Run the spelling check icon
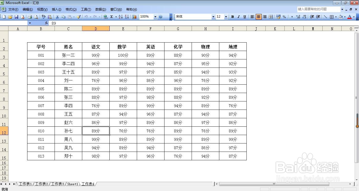Screen dimensions: 359x191 43,17
